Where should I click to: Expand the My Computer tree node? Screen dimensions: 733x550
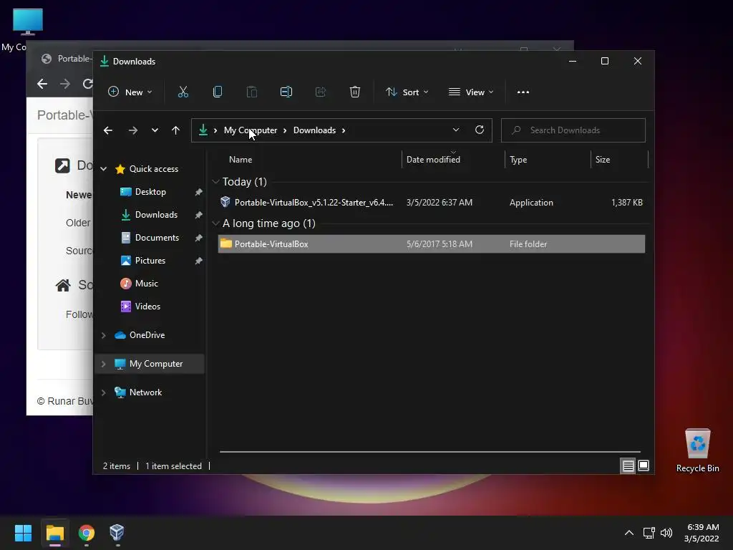(x=104, y=364)
